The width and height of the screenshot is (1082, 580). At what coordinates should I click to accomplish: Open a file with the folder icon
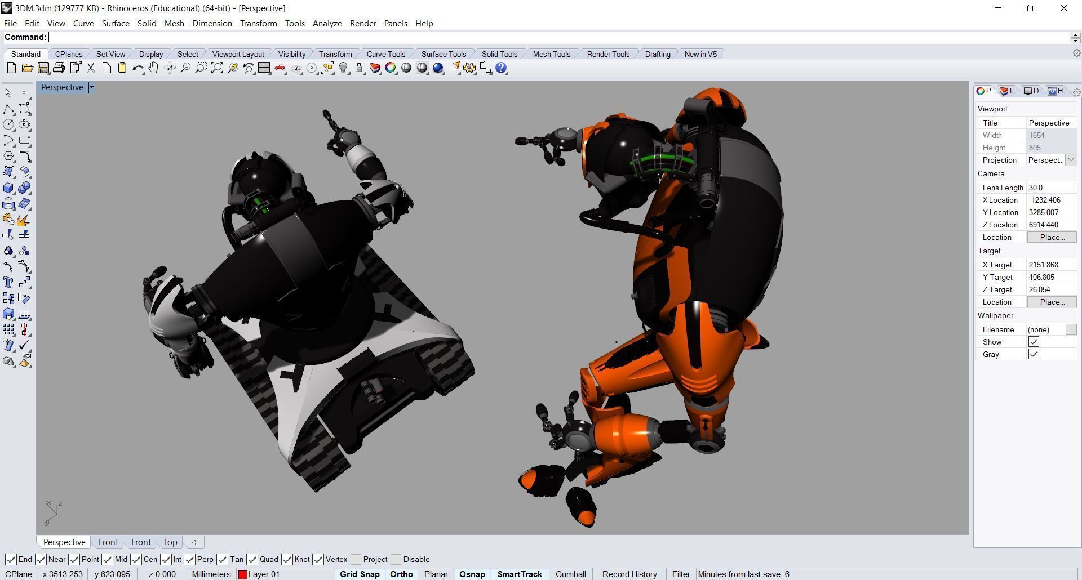[27, 68]
